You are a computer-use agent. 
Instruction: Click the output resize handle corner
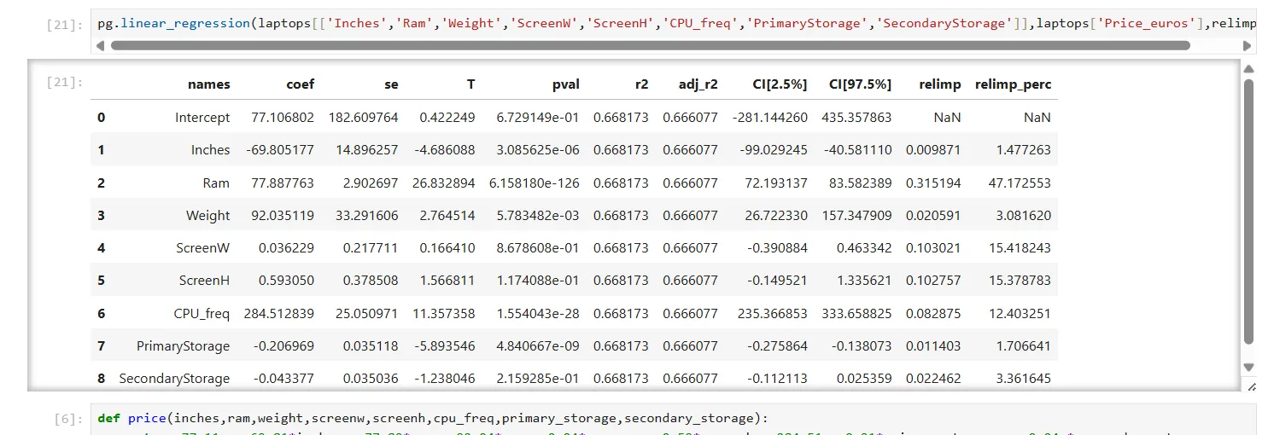[x=1251, y=386]
